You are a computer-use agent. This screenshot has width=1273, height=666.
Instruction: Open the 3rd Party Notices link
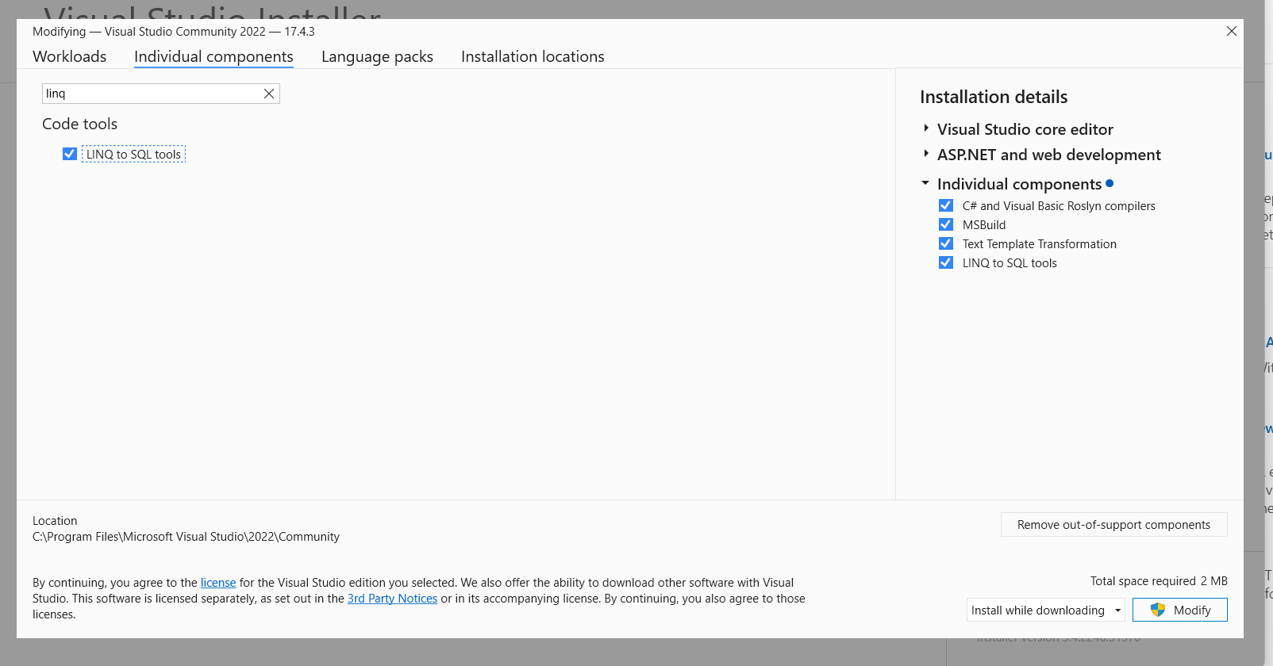tap(392, 599)
